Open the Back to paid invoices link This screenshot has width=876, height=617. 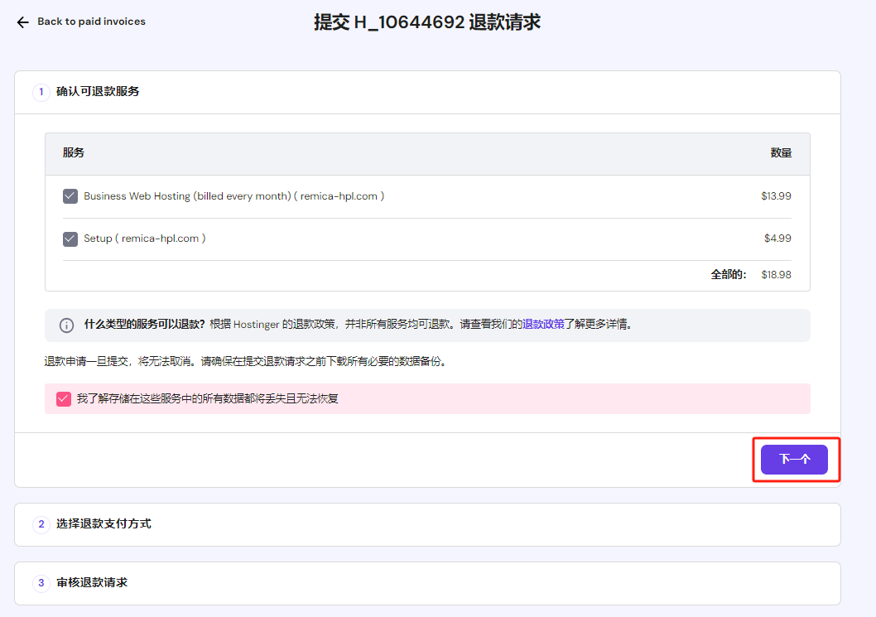91,22
